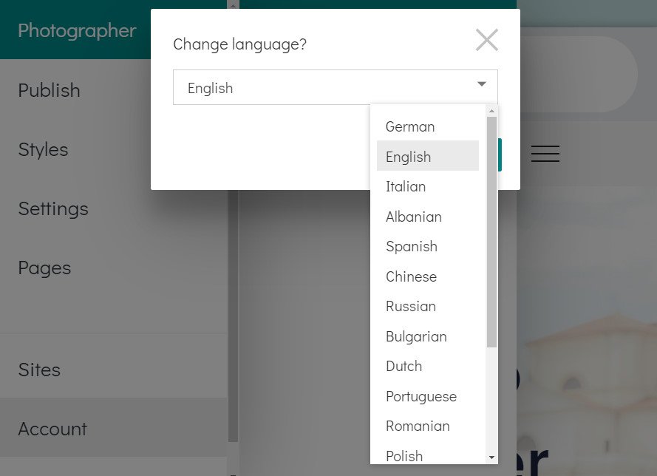Screen dimensions: 657x476
Task: Choose Italian as the new language
Action: (406, 186)
